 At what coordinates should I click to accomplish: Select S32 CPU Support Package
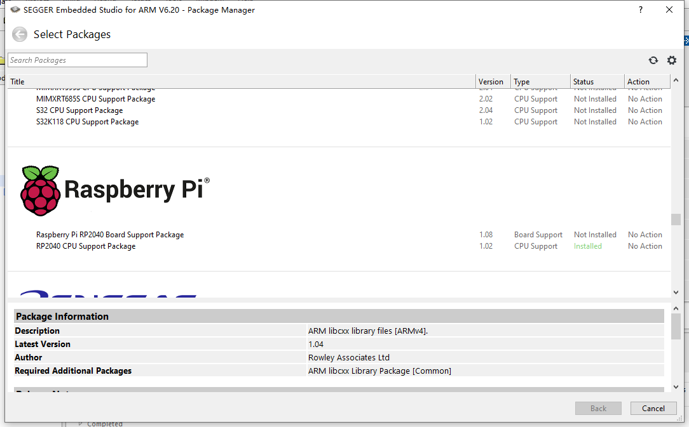(79, 110)
